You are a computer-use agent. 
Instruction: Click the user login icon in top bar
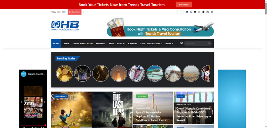click(203, 12)
